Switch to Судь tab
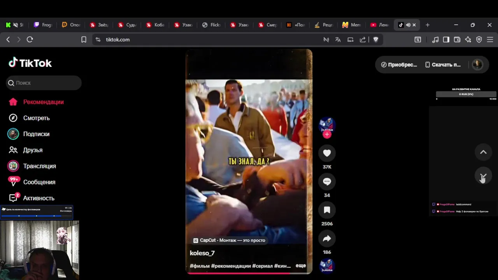 coord(127,25)
